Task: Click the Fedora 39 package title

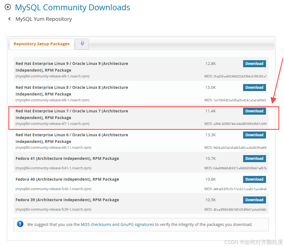Action: click(x=67, y=200)
